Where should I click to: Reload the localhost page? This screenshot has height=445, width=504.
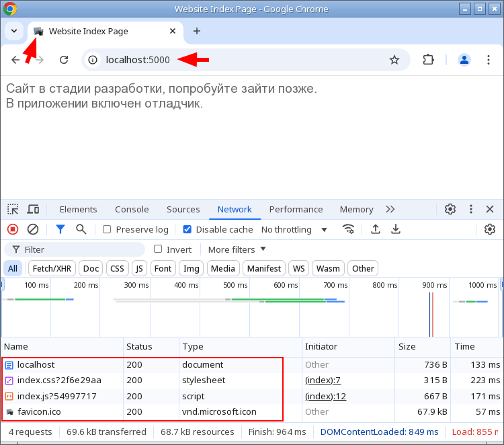64,60
